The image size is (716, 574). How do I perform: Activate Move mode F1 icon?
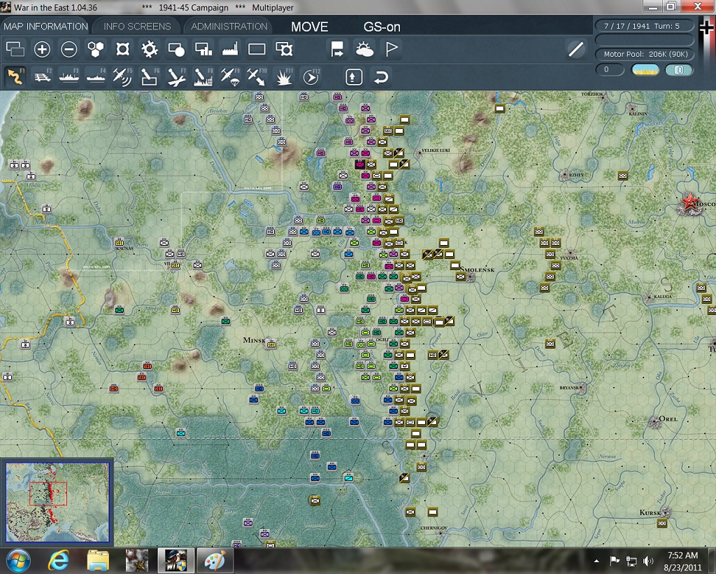tap(15, 76)
